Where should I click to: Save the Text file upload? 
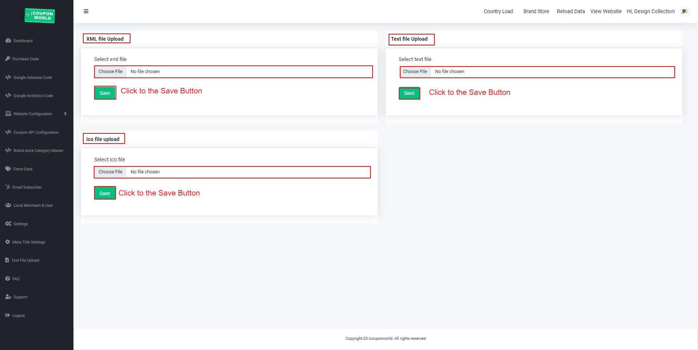409,93
